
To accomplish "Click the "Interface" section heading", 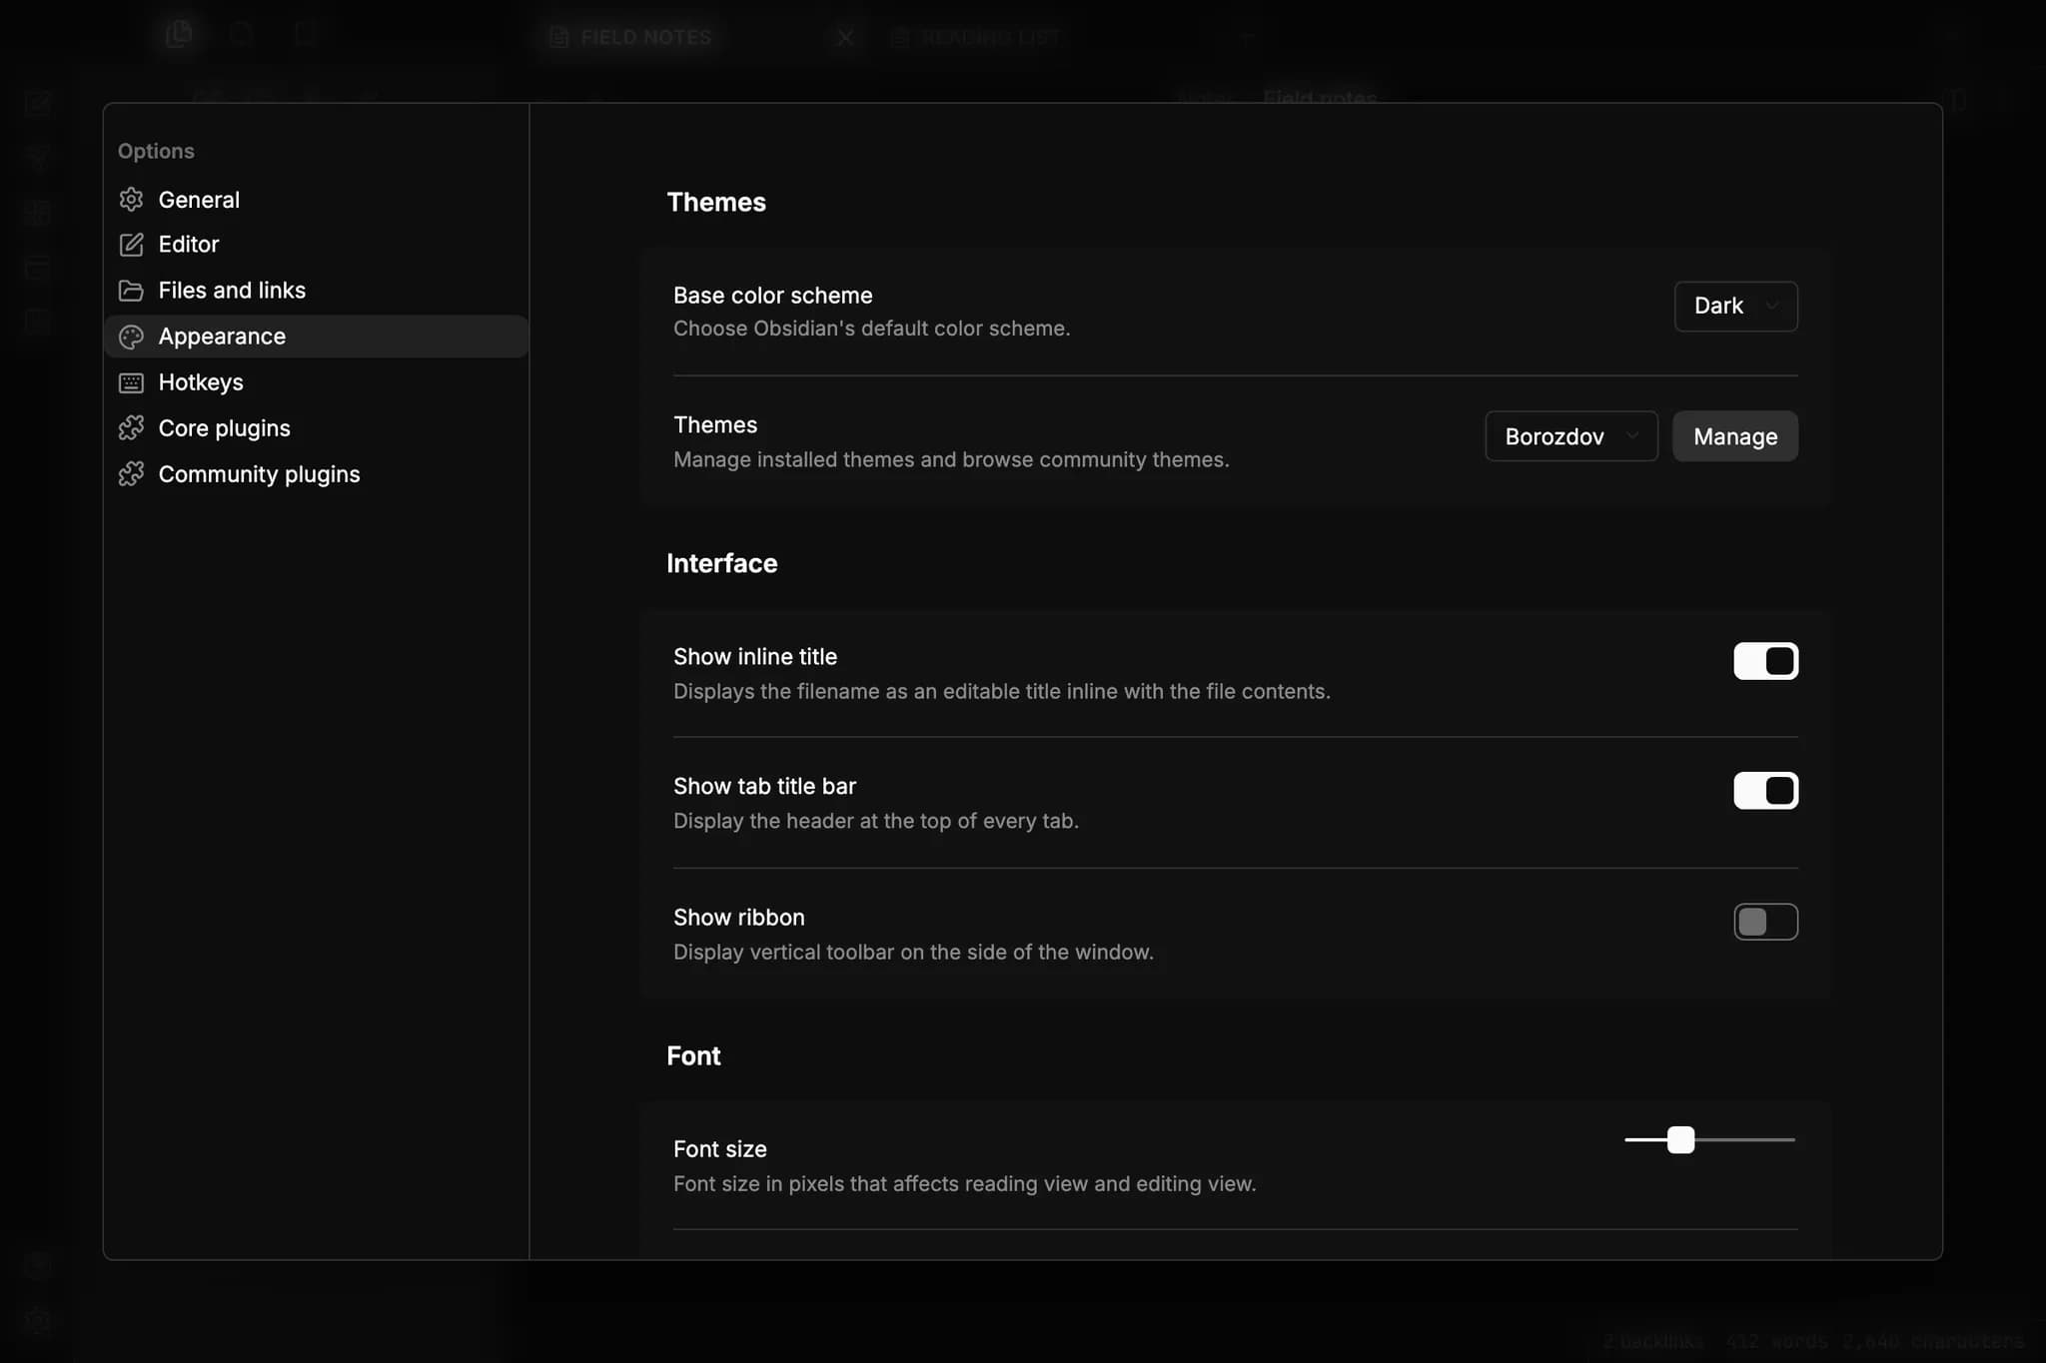I will [721, 563].
